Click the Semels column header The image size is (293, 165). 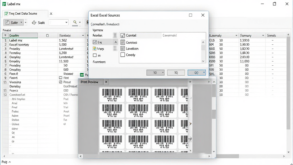(x=271, y=36)
